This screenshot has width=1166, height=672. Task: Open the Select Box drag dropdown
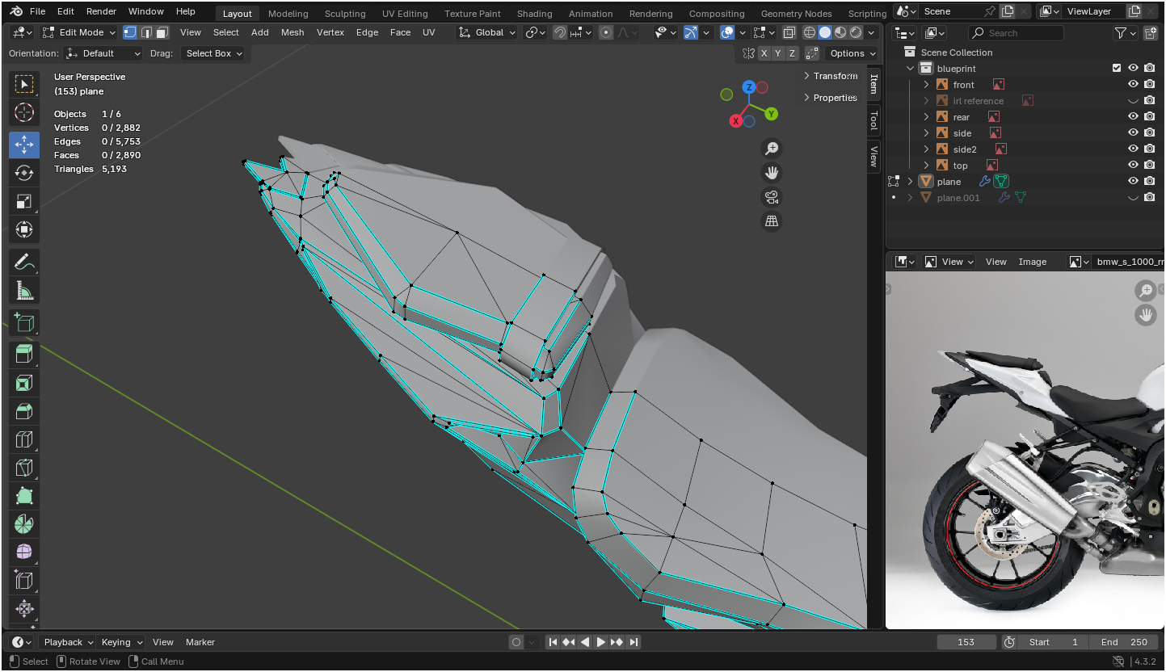click(x=213, y=53)
